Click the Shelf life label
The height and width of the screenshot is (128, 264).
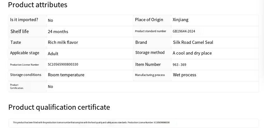pyautogui.click(x=20, y=31)
